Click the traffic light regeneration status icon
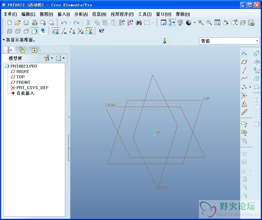262x220 pixels. (164, 41)
